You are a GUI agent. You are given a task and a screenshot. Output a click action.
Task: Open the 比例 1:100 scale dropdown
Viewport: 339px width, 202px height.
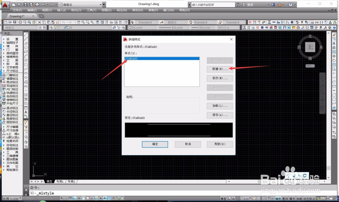pos(12,199)
